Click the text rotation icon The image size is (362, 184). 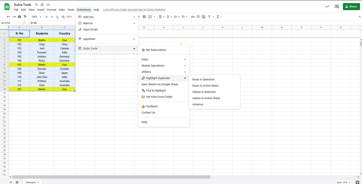click(x=183, y=17)
